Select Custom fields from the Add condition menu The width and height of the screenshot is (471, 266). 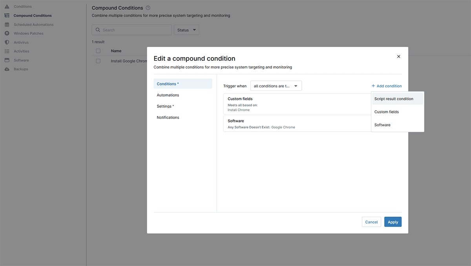386,112
